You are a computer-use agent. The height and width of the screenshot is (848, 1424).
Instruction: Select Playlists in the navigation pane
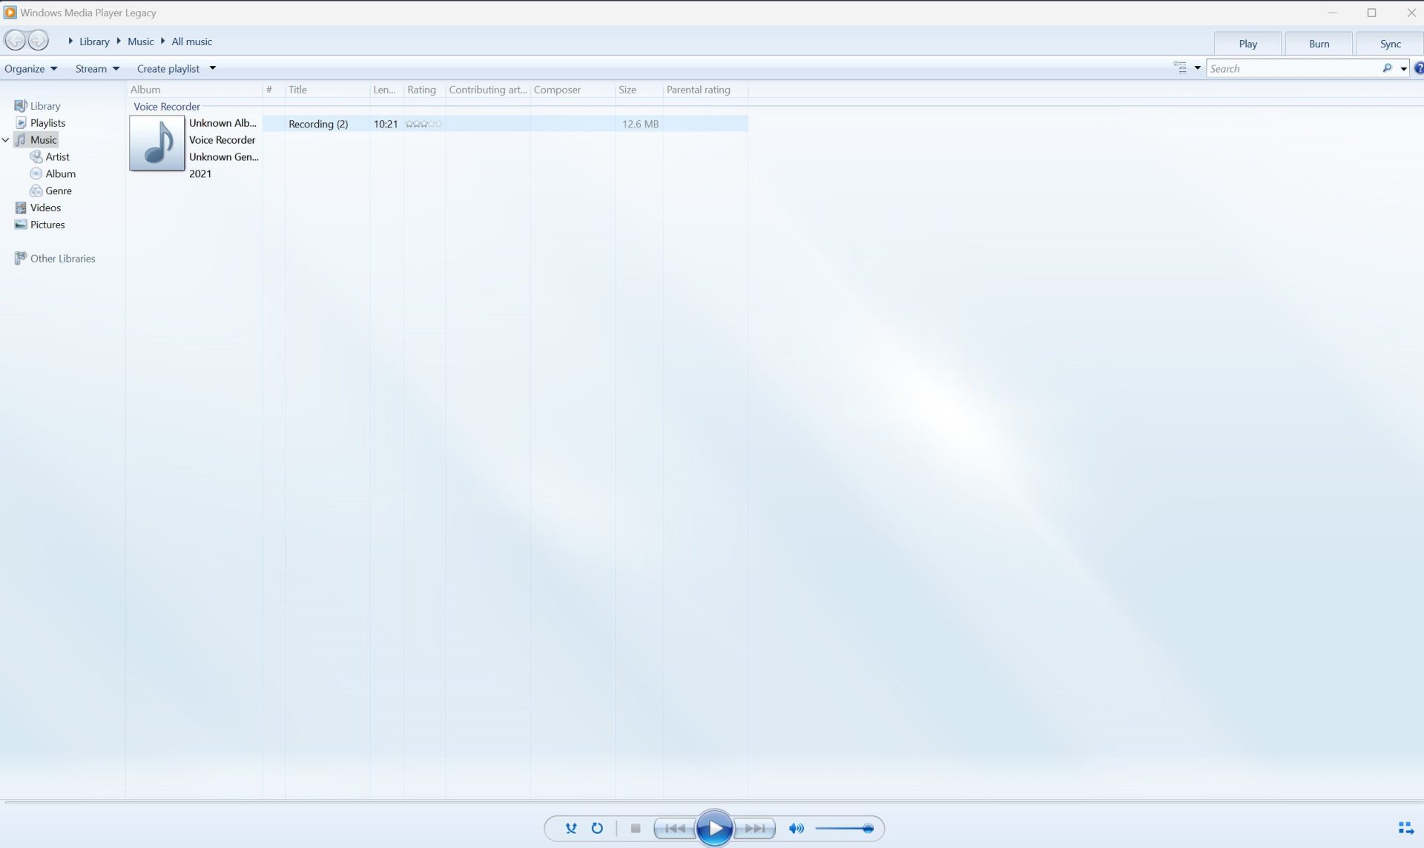[40, 123]
